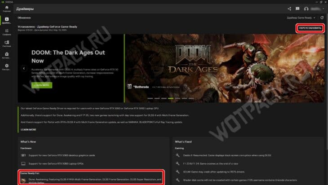
Task: Select the first carousel indicator dash
Action: 150,98
